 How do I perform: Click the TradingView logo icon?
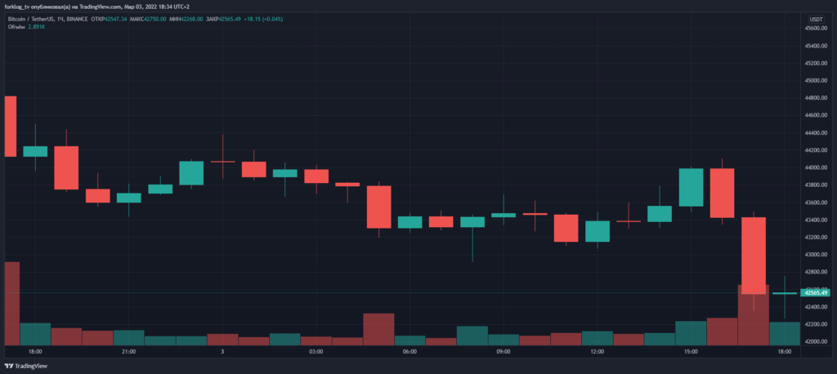coord(10,367)
